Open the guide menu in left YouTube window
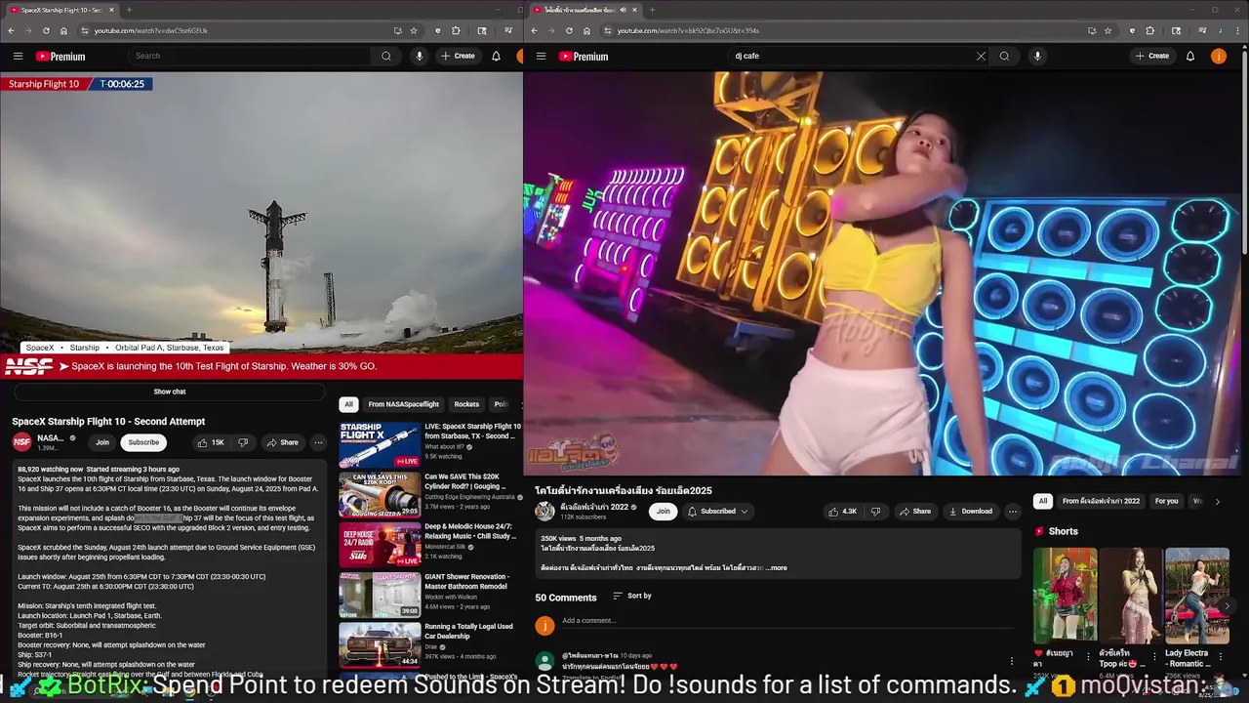The image size is (1249, 703). click(18, 56)
